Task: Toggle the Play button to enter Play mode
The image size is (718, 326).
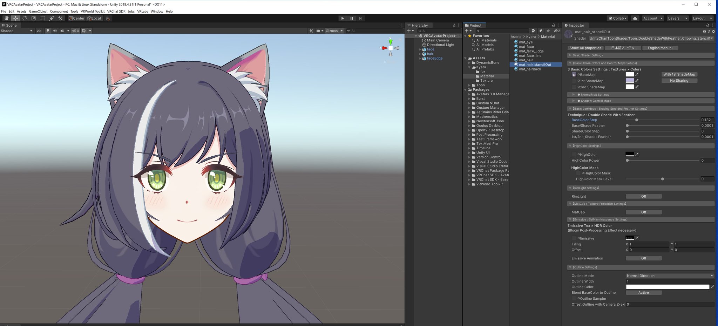Action: pos(342,18)
